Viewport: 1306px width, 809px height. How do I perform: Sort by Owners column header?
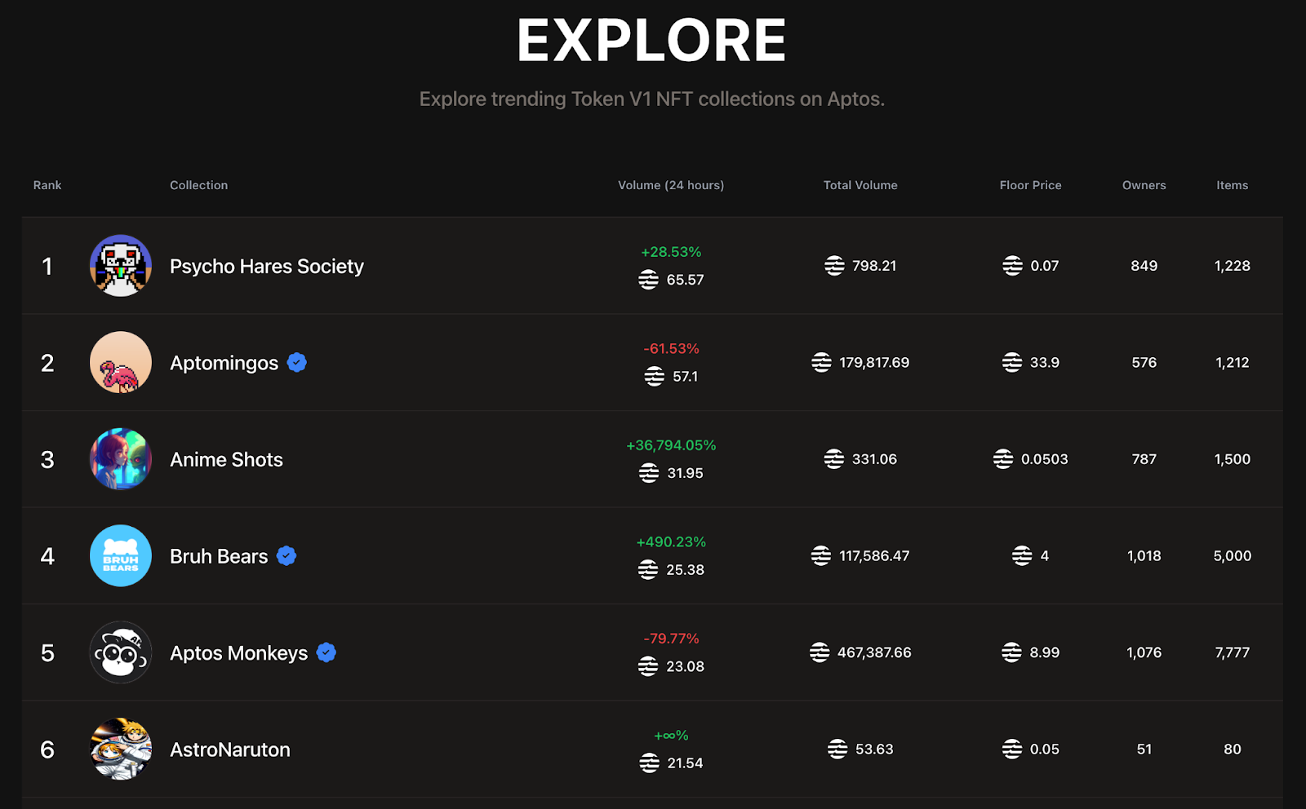click(1144, 185)
